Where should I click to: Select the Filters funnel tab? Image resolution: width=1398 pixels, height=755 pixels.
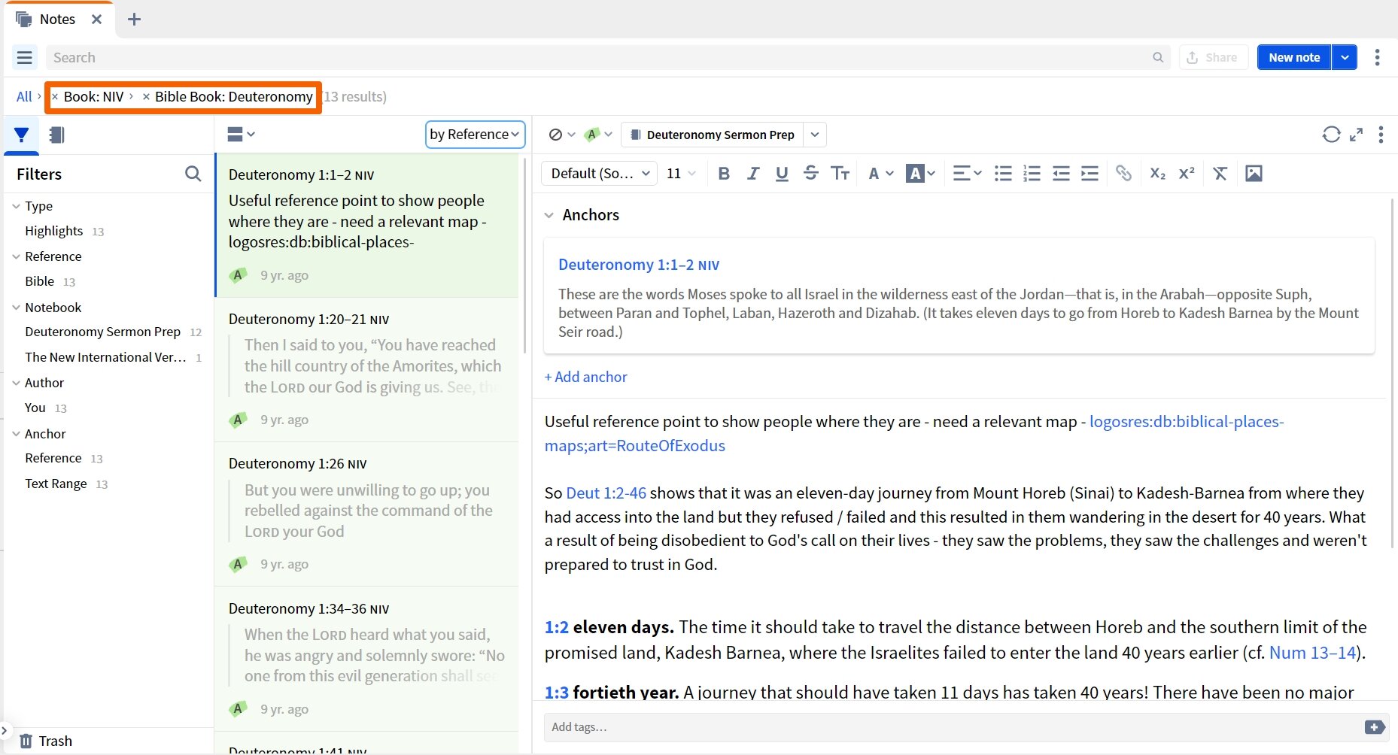click(21, 135)
